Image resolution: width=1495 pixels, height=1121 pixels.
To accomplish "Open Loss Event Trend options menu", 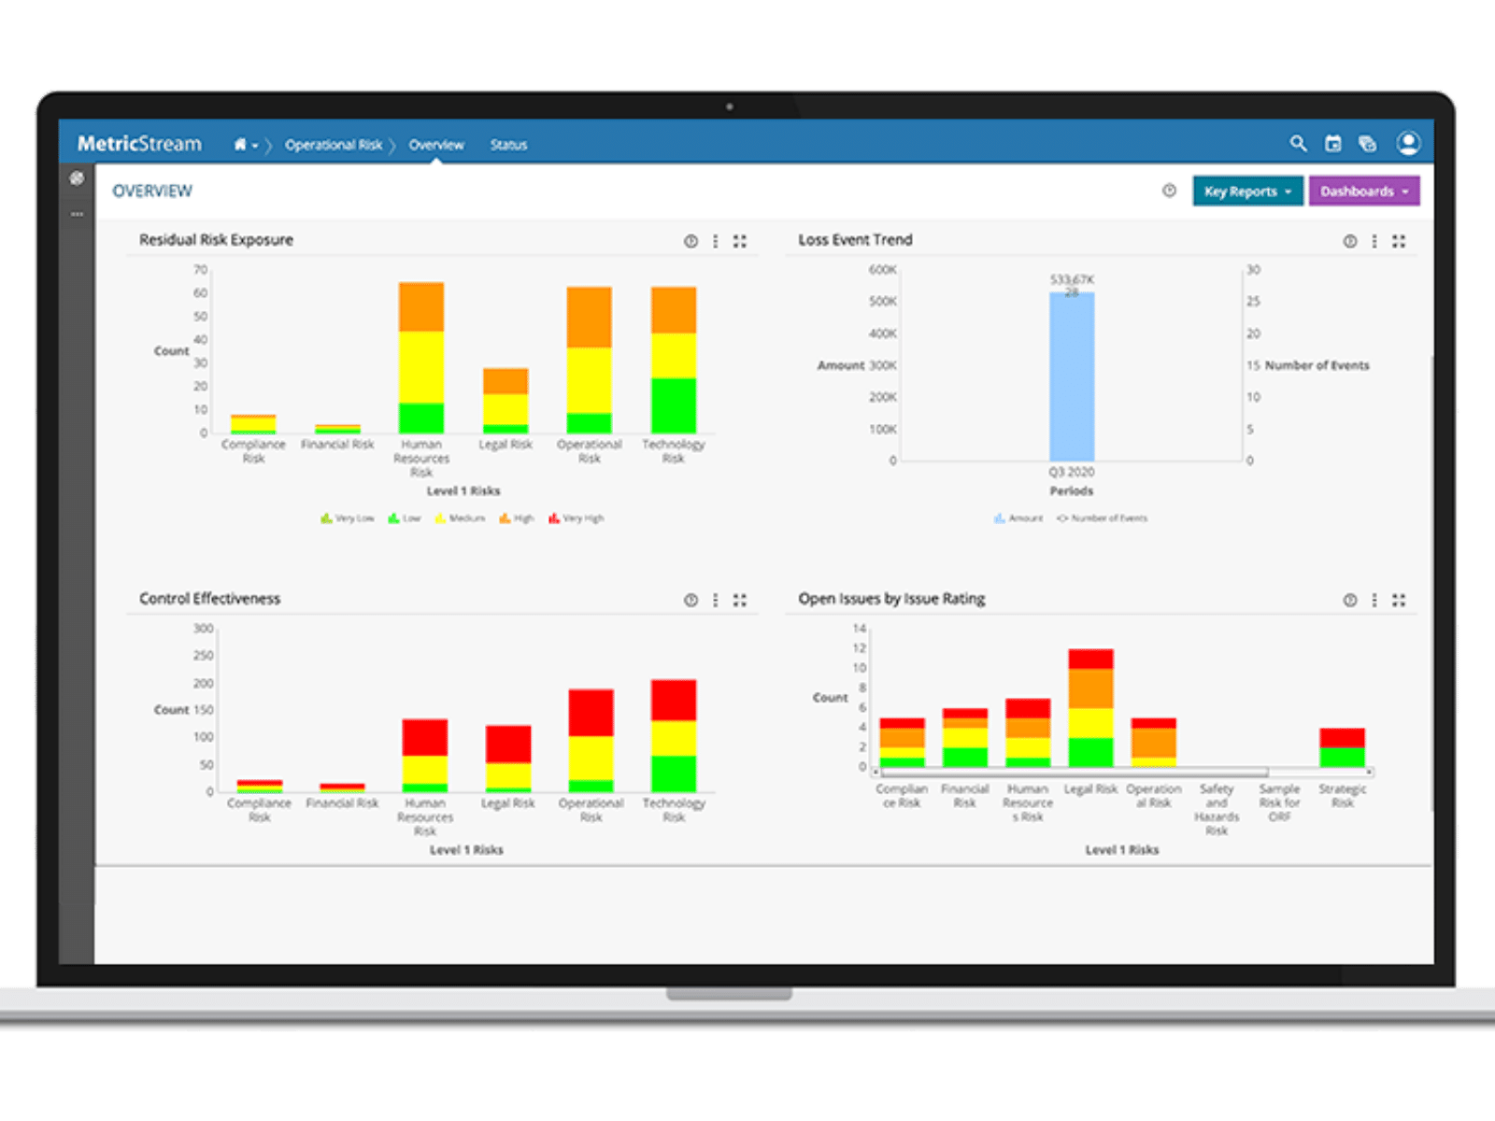I will [x=1374, y=241].
